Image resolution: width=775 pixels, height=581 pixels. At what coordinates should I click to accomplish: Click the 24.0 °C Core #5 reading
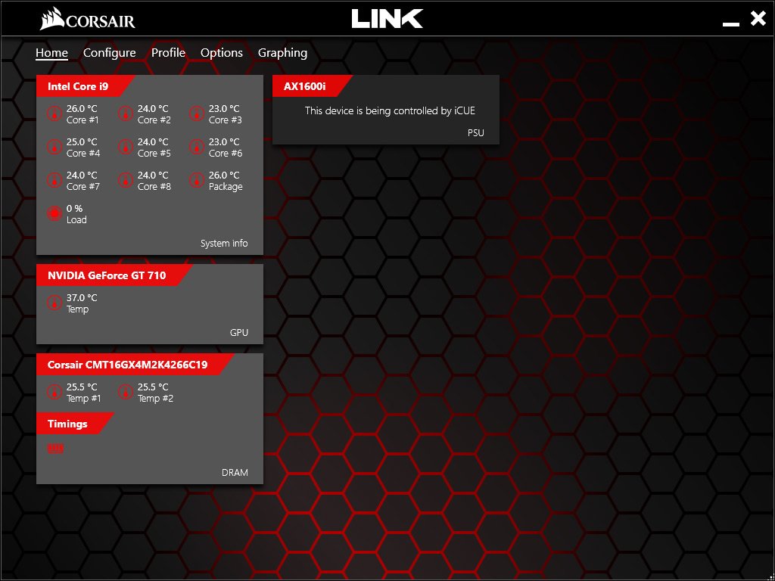[x=153, y=141]
